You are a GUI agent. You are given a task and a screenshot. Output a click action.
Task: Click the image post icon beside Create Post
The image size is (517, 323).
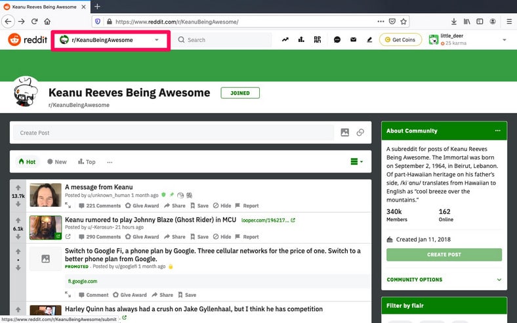pyautogui.click(x=344, y=133)
